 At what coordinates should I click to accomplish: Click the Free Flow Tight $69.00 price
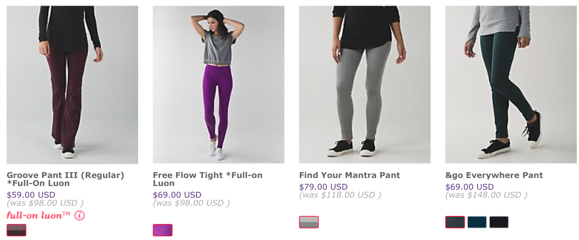(x=177, y=195)
